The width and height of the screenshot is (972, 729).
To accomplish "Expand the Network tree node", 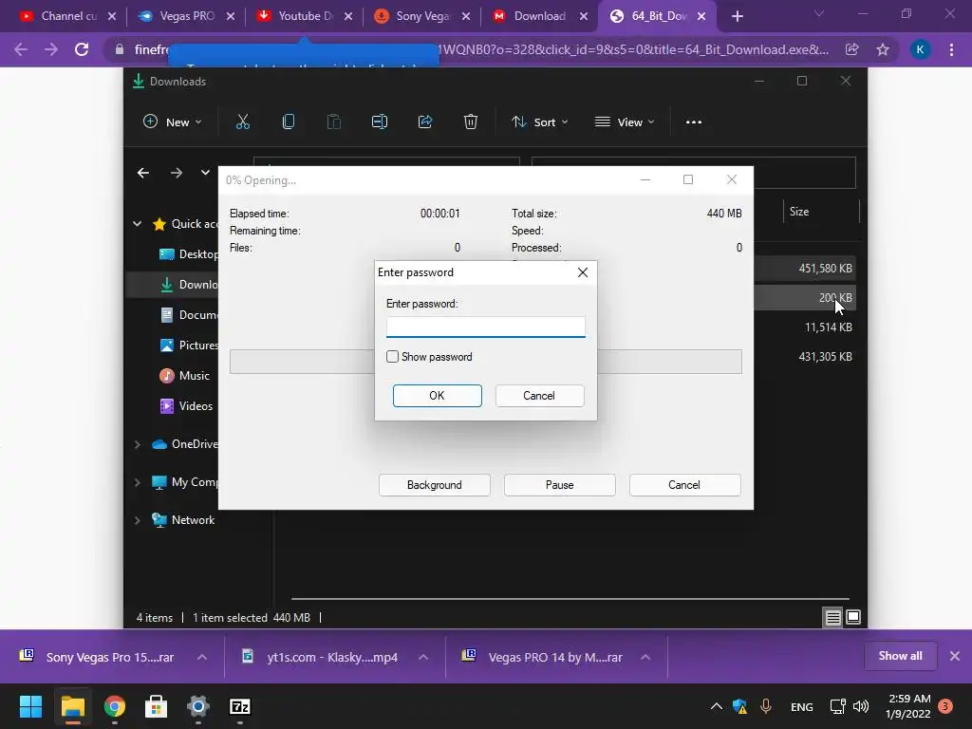I will (138, 520).
